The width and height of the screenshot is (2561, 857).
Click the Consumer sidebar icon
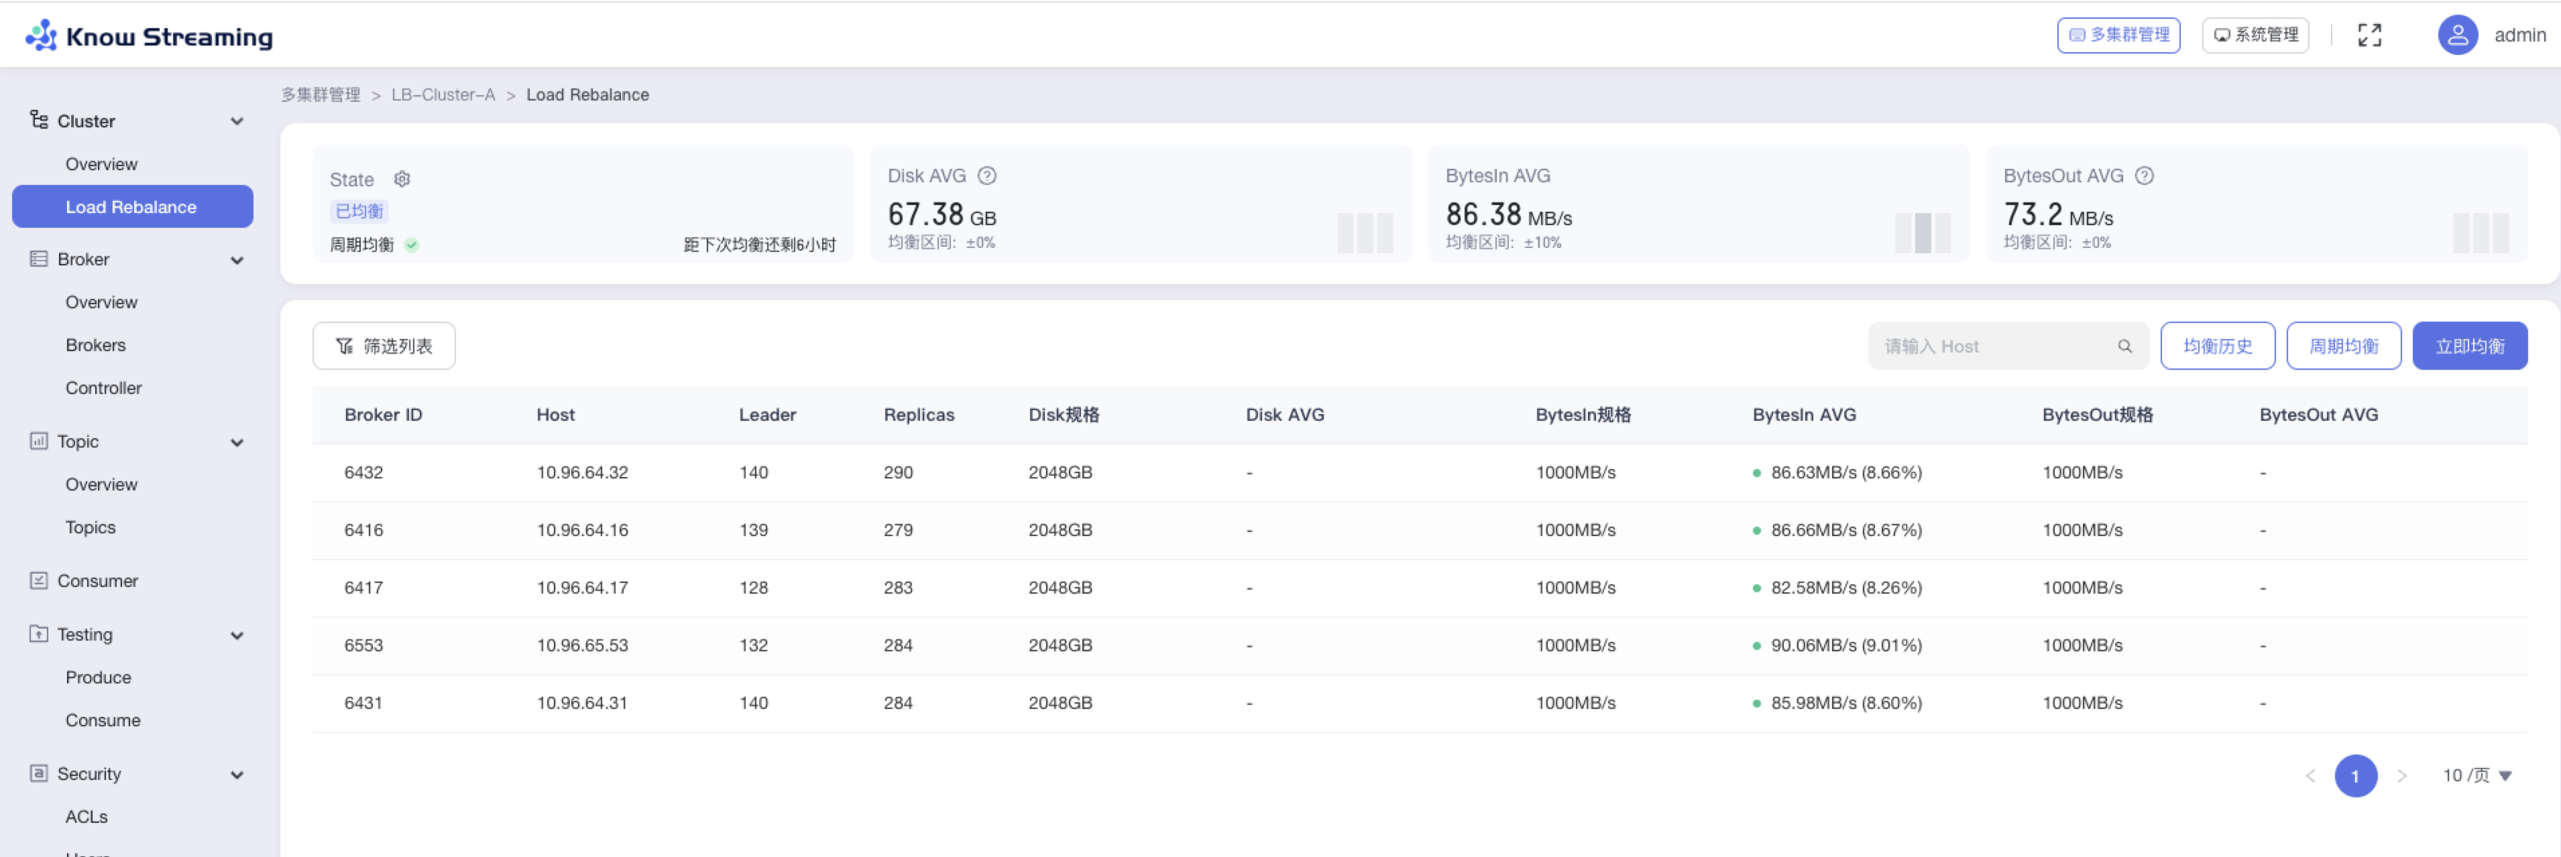pos(39,581)
